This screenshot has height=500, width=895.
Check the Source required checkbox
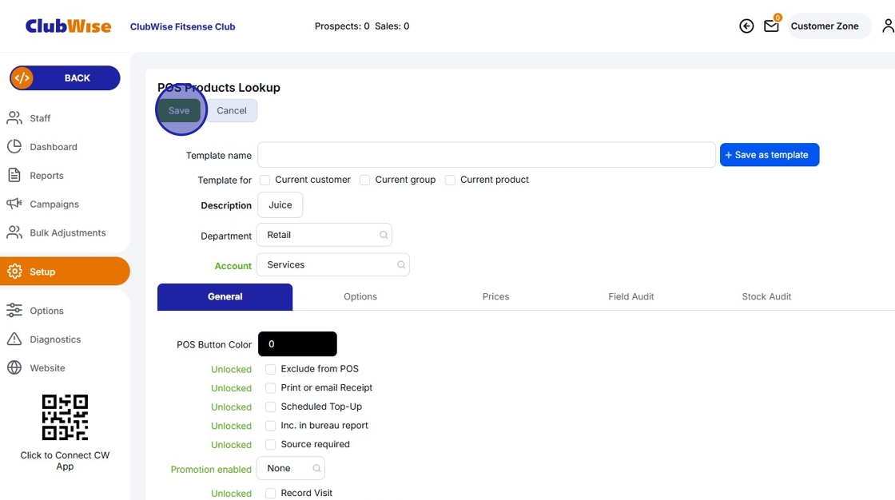tap(271, 445)
